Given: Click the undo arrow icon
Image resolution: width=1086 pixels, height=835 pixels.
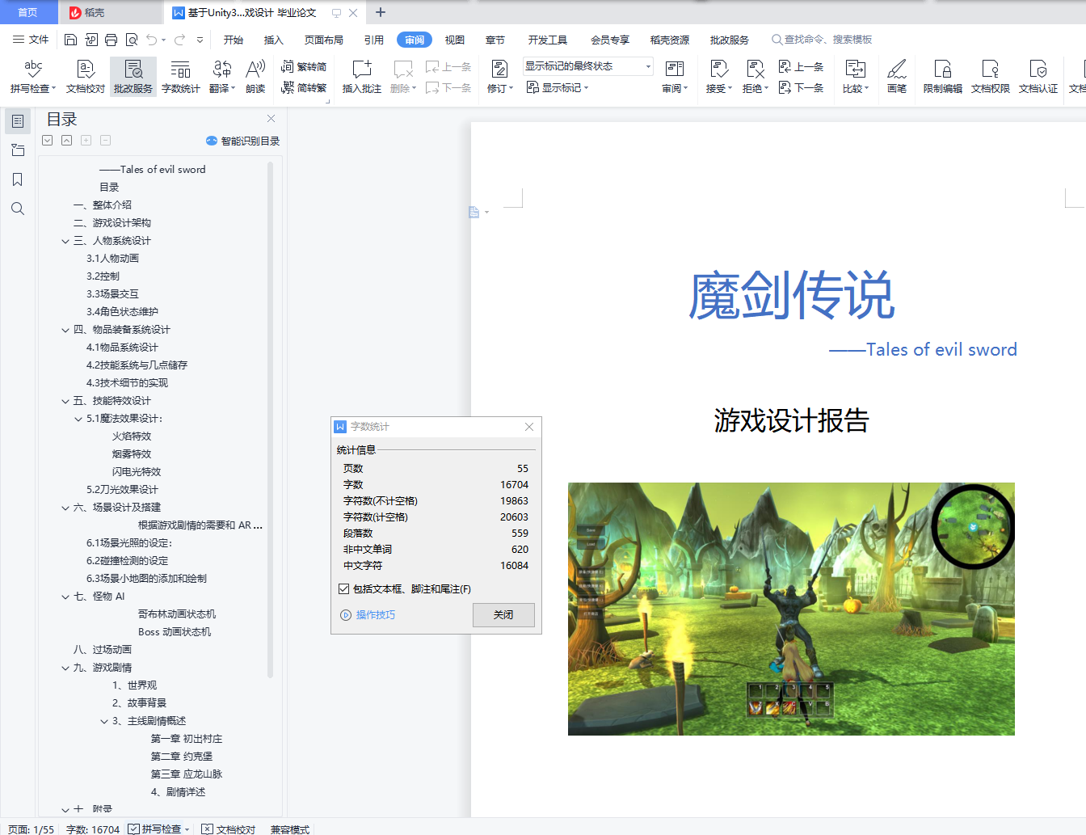Looking at the screenshot, I should (152, 40).
